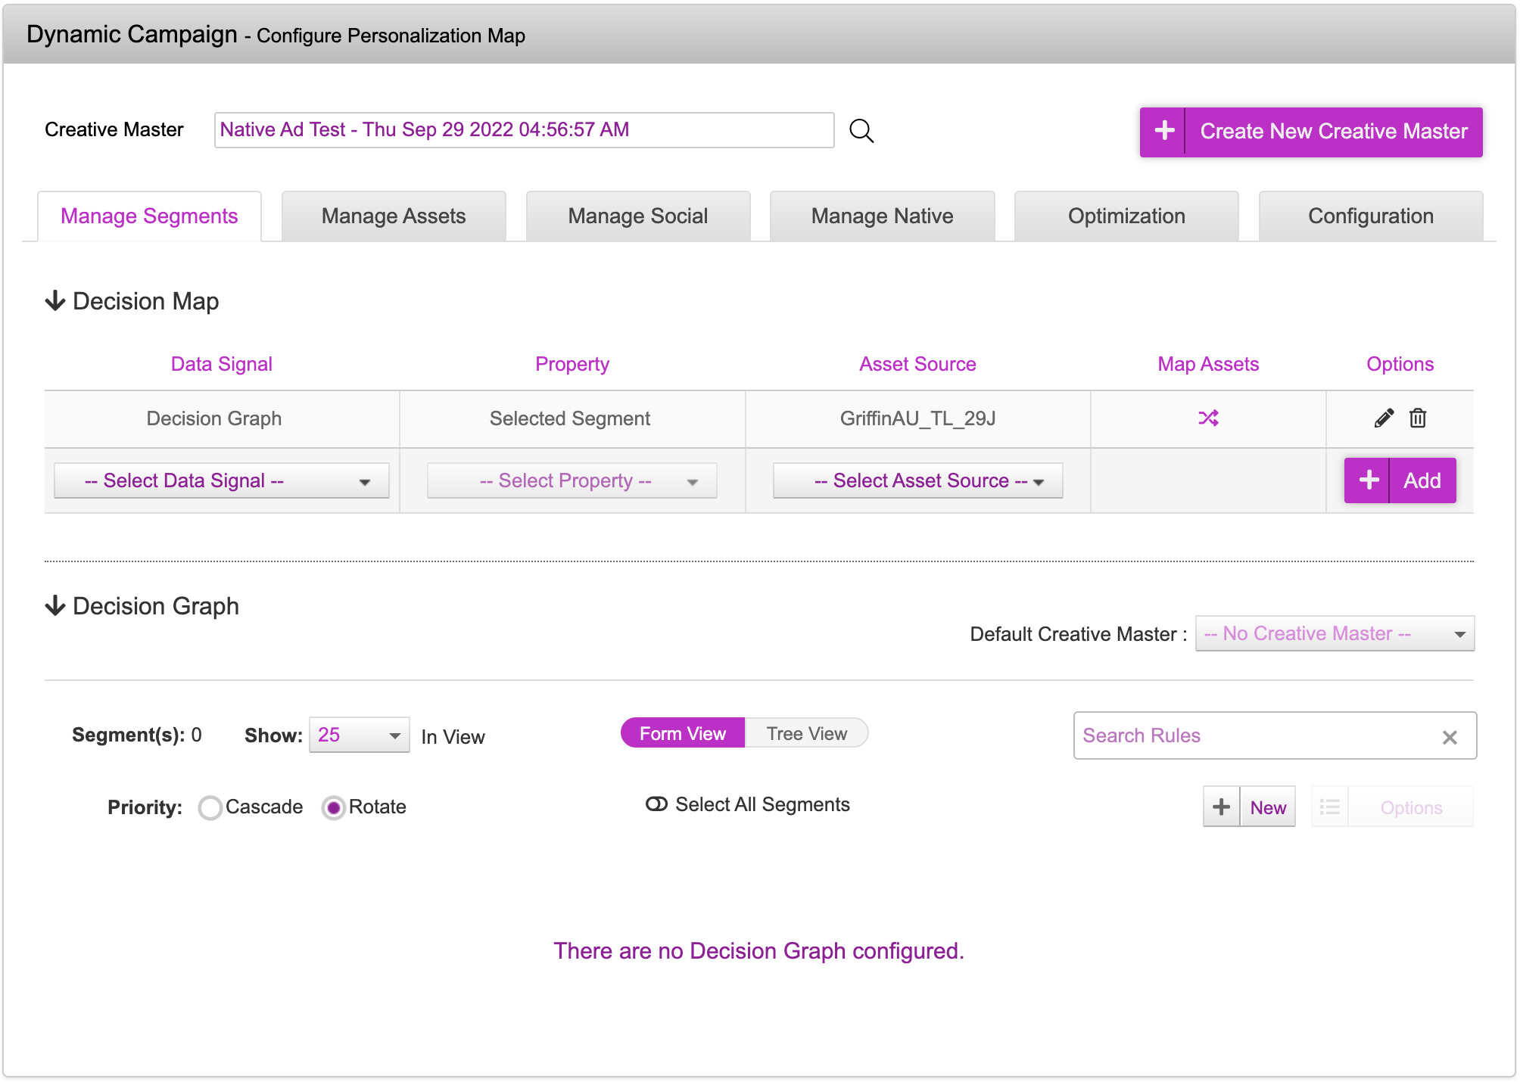This screenshot has width=1520, height=1082.
Task: Collapse the Decision Graph section arrow
Action: point(55,606)
